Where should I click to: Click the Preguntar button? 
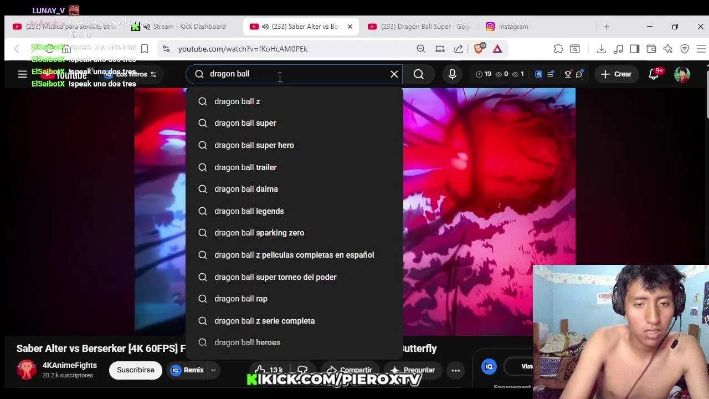[x=412, y=370]
